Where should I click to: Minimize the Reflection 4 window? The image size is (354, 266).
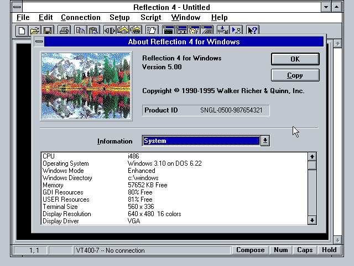[326, 7]
